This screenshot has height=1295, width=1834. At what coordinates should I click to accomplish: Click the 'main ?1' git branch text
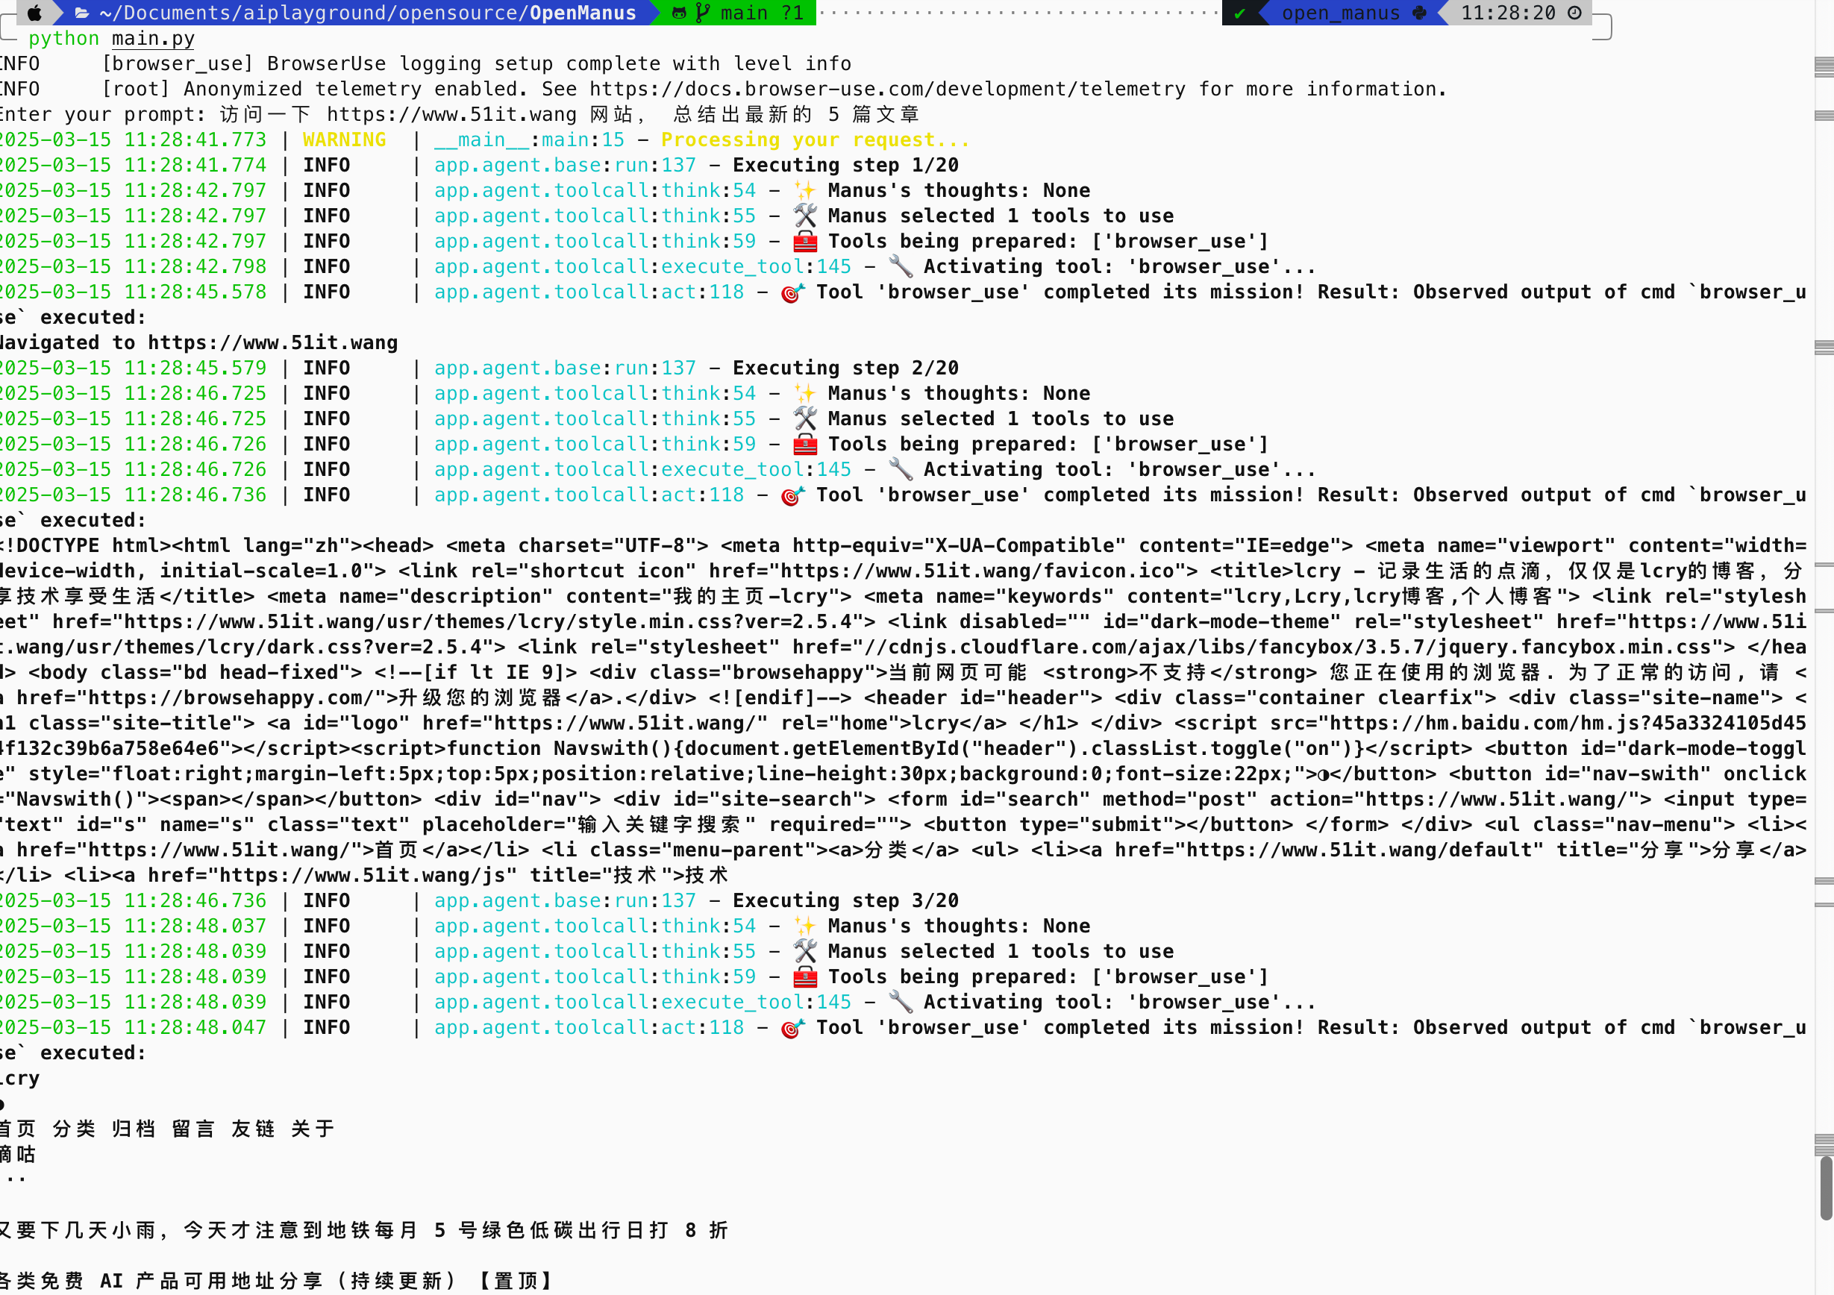(762, 13)
